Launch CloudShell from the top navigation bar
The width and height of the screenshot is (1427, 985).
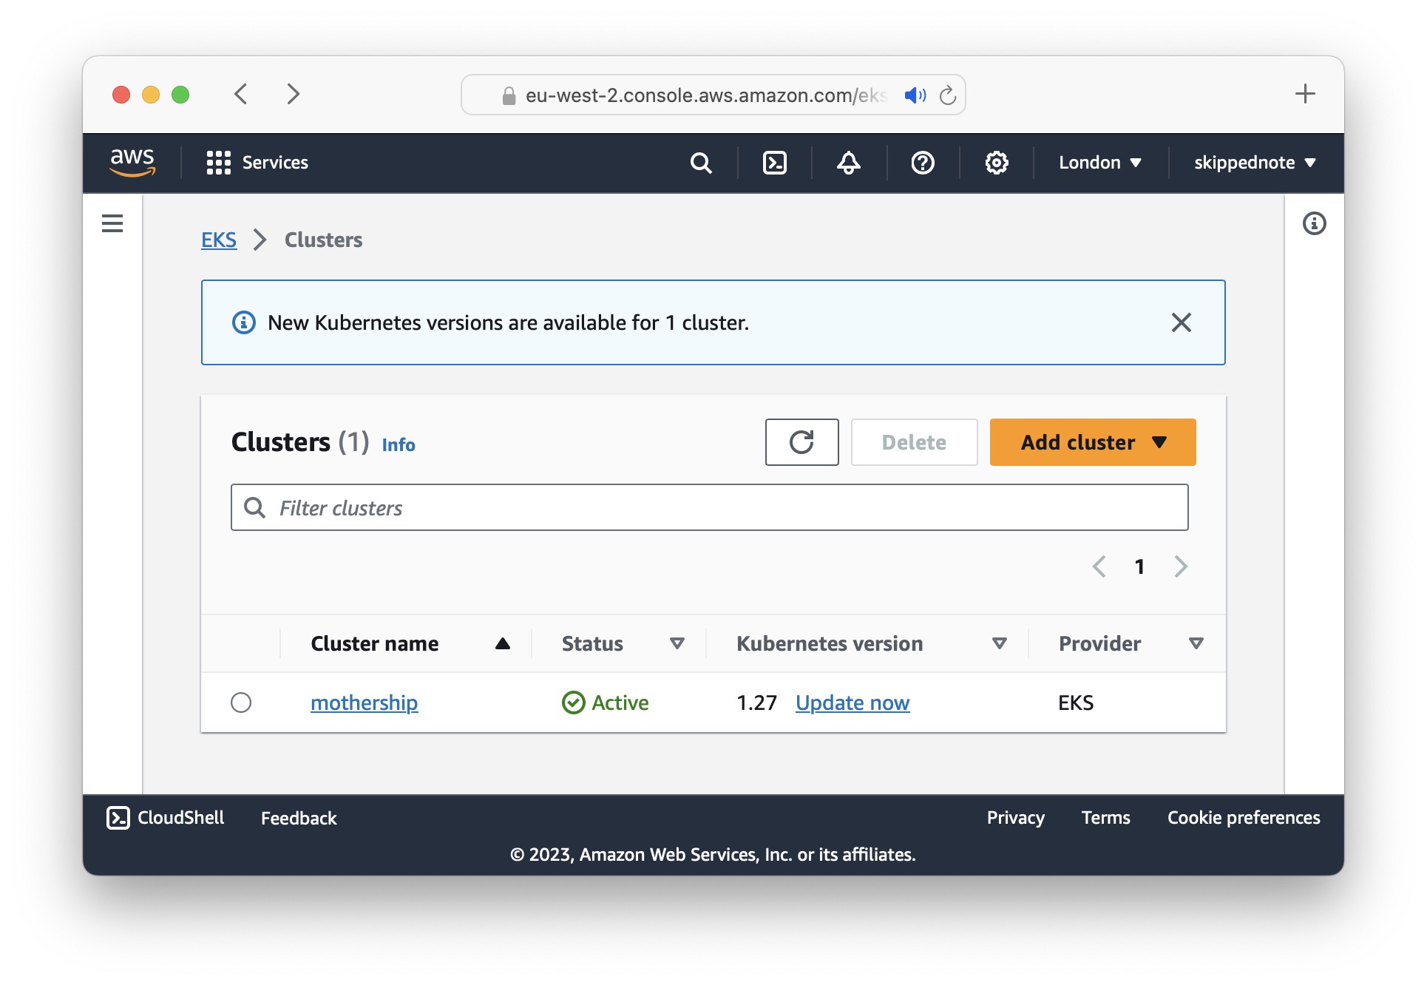(x=775, y=163)
